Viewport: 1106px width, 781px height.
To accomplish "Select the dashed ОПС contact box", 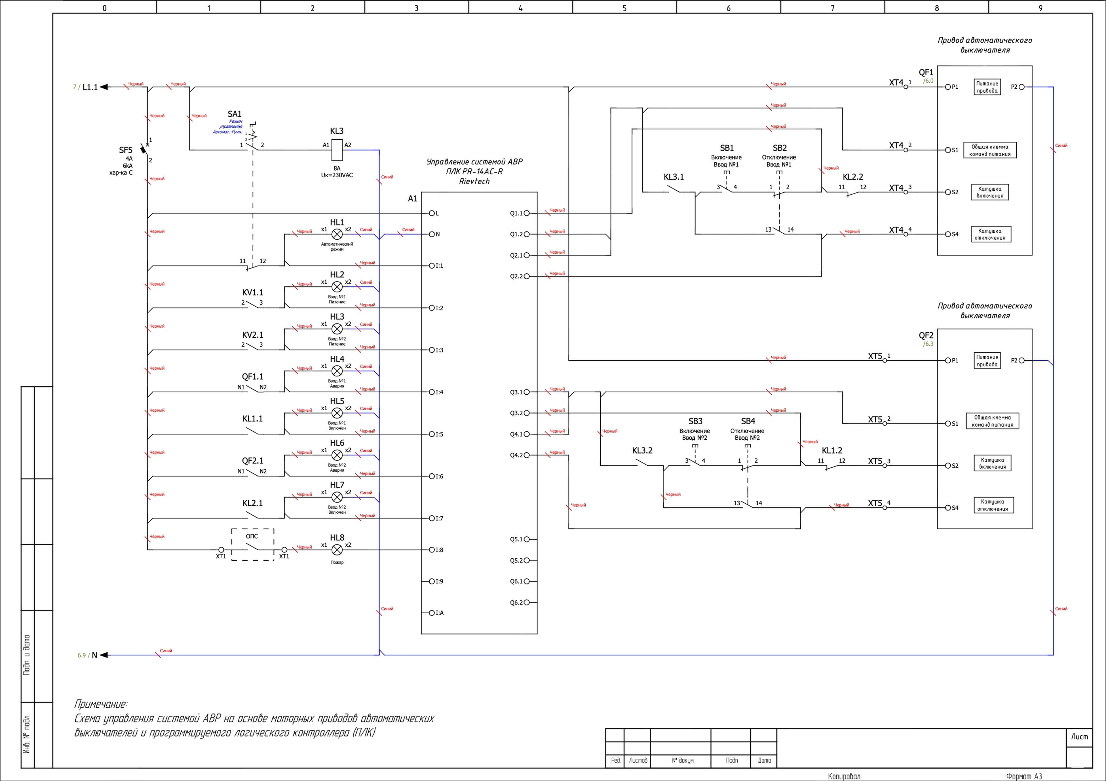I will pos(252,544).
